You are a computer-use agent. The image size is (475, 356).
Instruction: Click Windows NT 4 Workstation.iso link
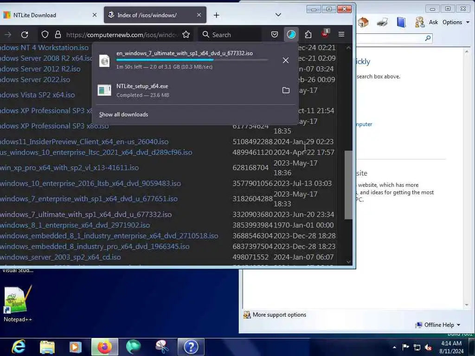(45, 48)
